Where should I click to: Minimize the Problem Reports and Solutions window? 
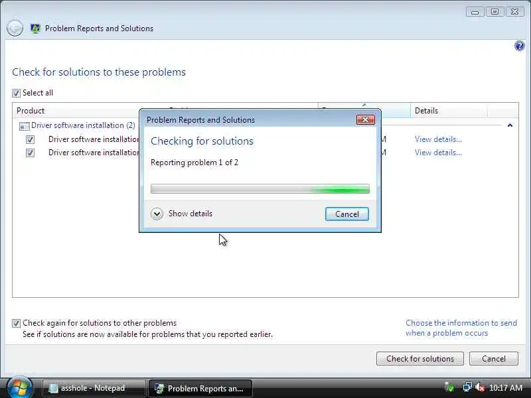click(x=475, y=12)
